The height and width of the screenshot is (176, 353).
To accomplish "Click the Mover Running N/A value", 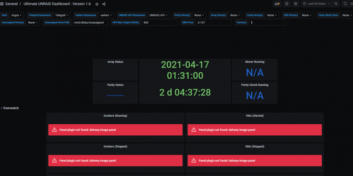I will [x=255, y=72].
